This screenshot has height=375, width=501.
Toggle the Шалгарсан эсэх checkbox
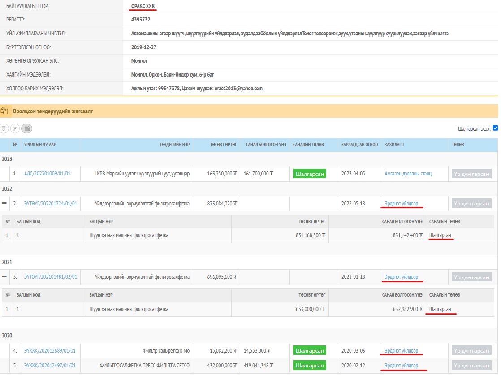(x=495, y=128)
